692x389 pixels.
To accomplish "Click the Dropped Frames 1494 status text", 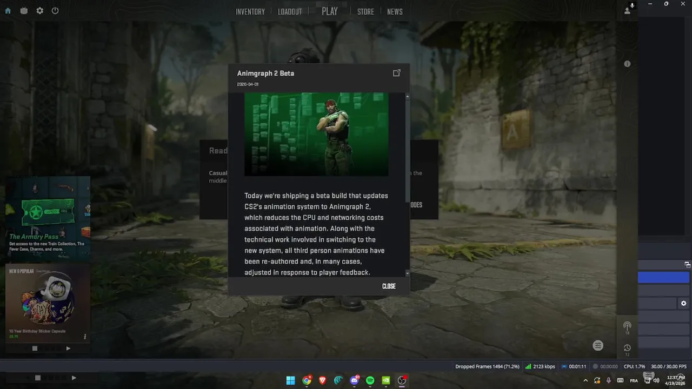I will (x=487, y=366).
